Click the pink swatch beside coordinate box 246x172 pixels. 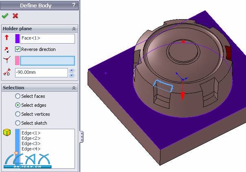coord(17,61)
